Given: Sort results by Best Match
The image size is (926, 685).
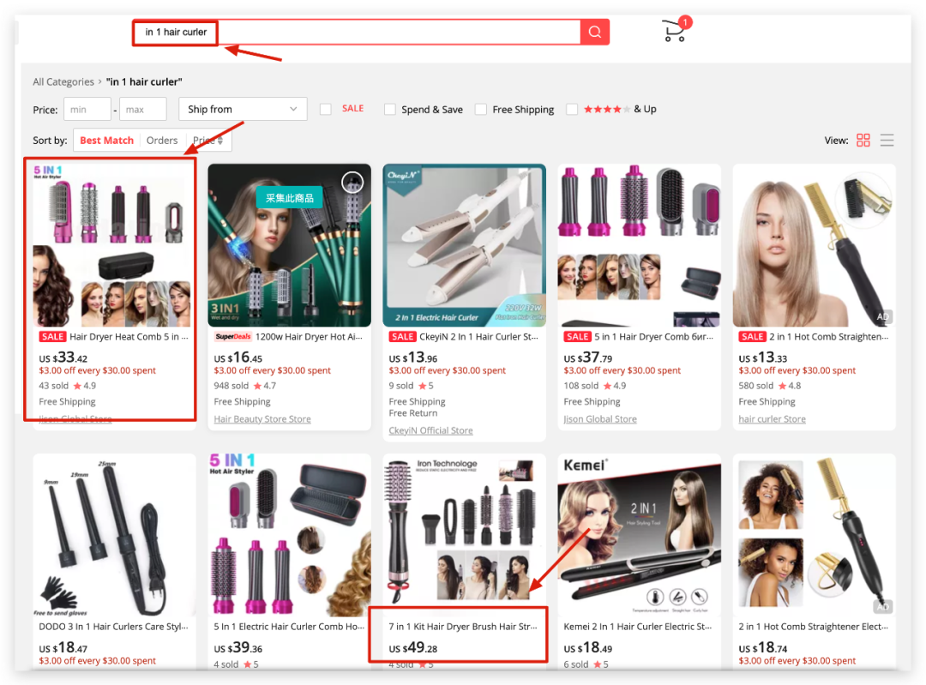Looking at the screenshot, I should point(106,141).
